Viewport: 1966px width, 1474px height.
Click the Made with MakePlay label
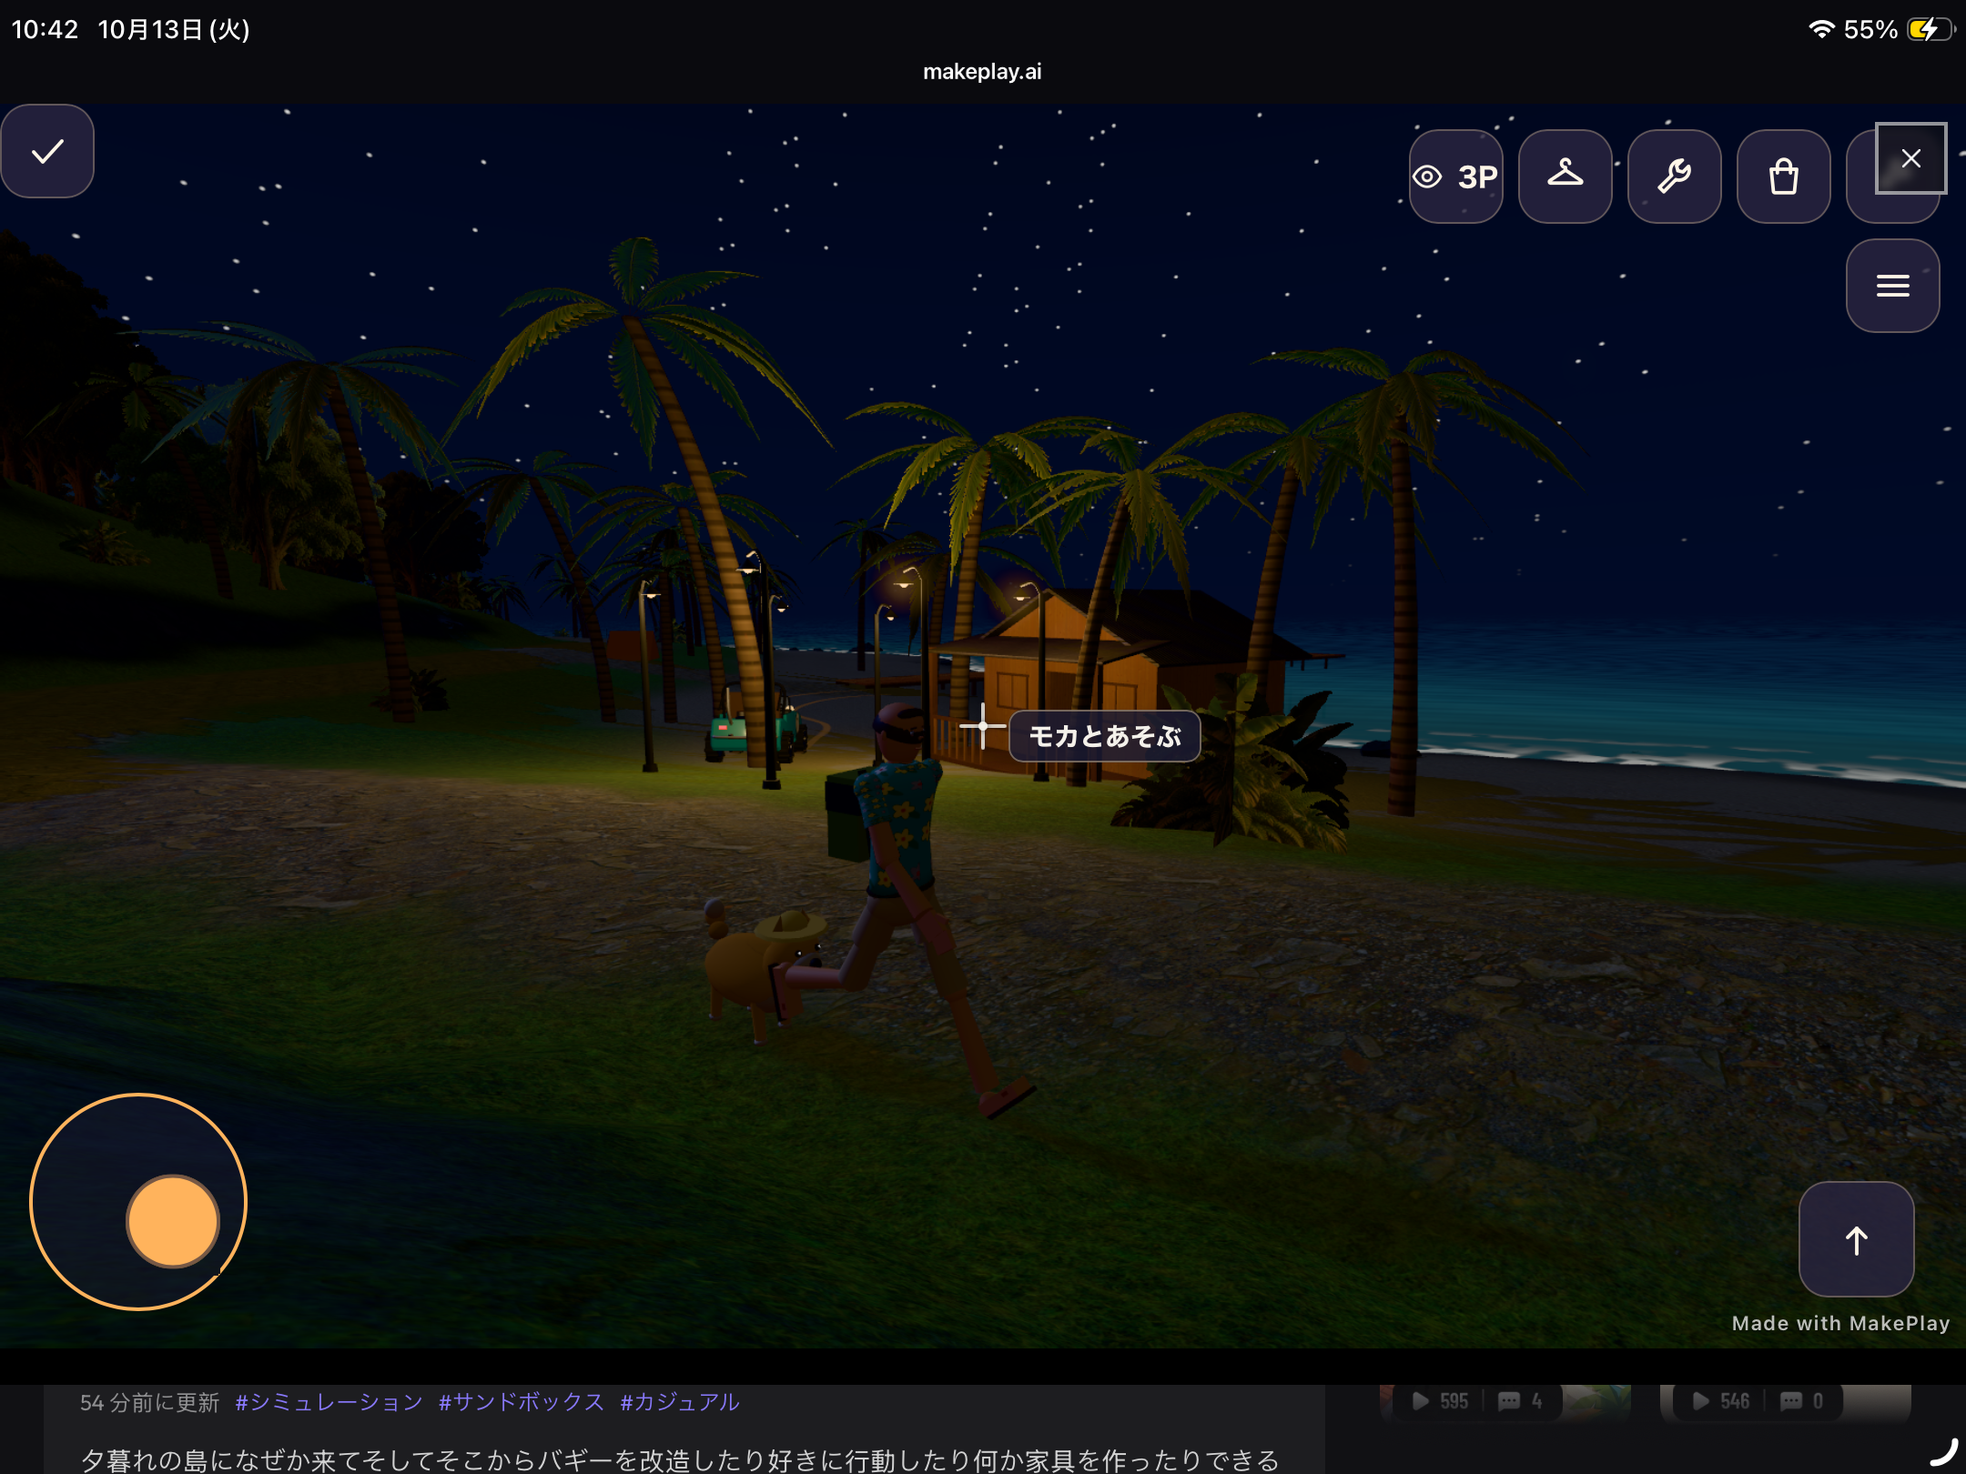[x=1840, y=1323]
